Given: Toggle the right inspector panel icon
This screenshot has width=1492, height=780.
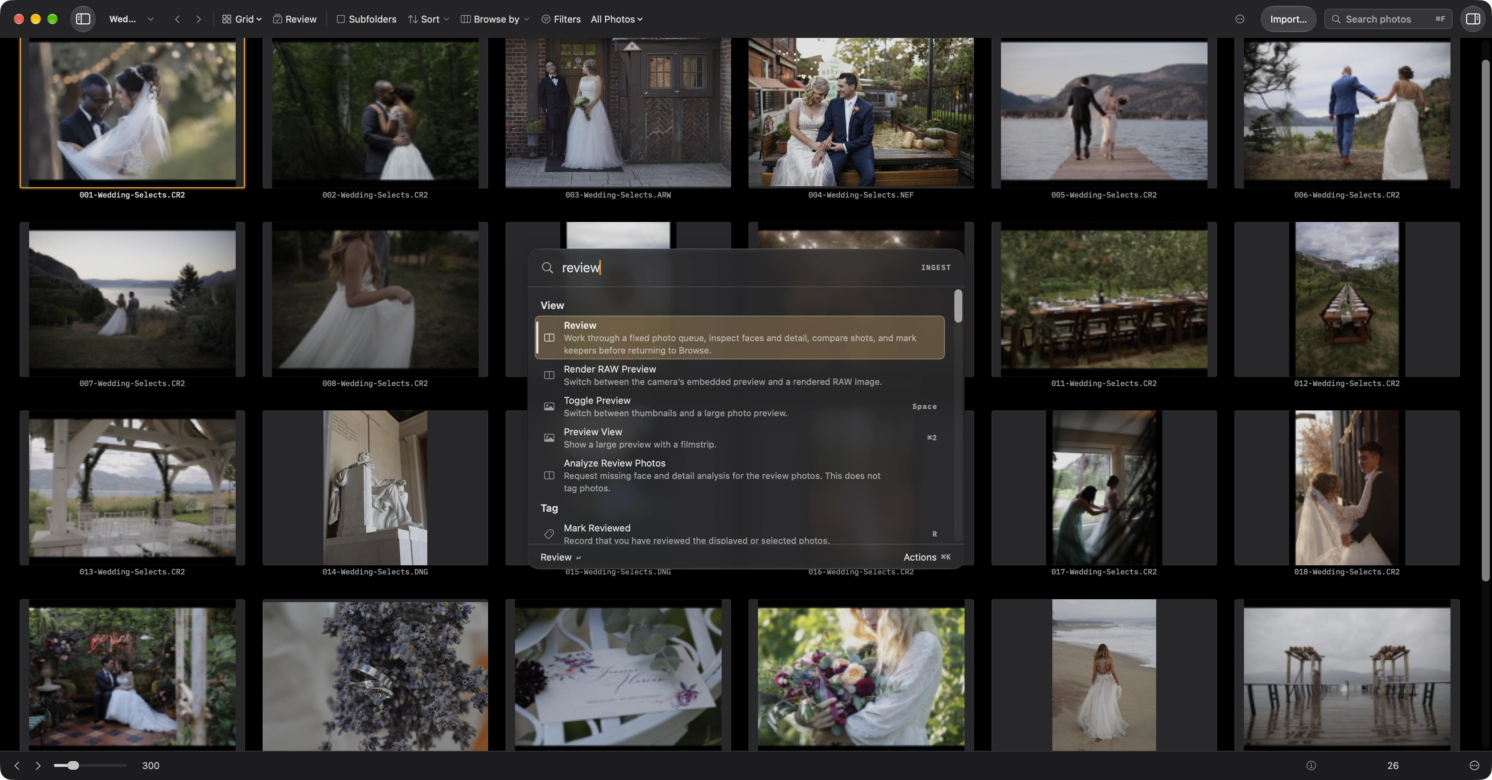Looking at the screenshot, I should (1473, 19).
